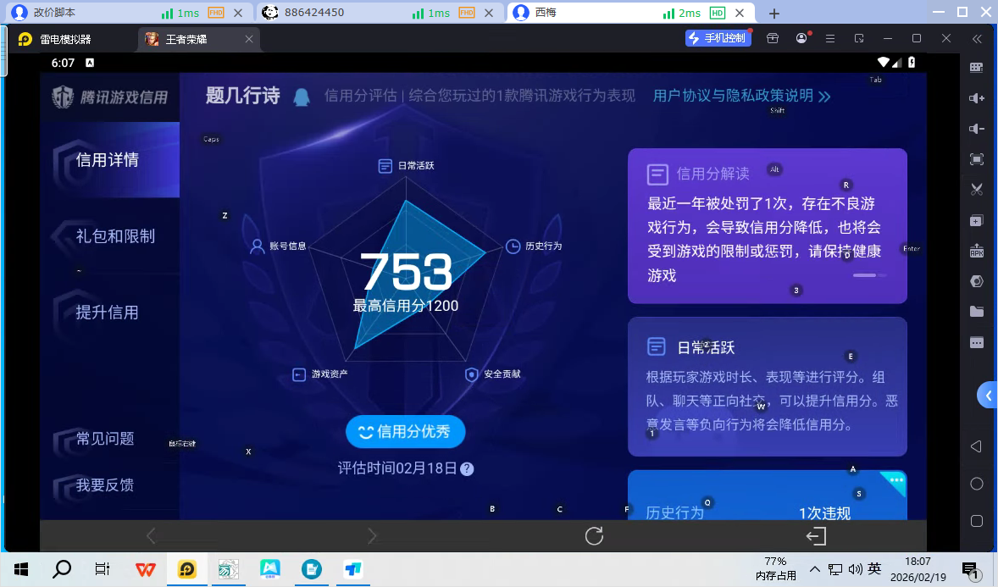
Task: Click the question mark beside 评估时间02月18日
Action: pyautogui.click(x=467, y=468)
